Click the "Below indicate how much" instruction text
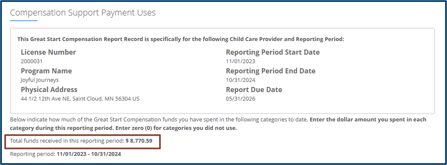 click(159, 120)
